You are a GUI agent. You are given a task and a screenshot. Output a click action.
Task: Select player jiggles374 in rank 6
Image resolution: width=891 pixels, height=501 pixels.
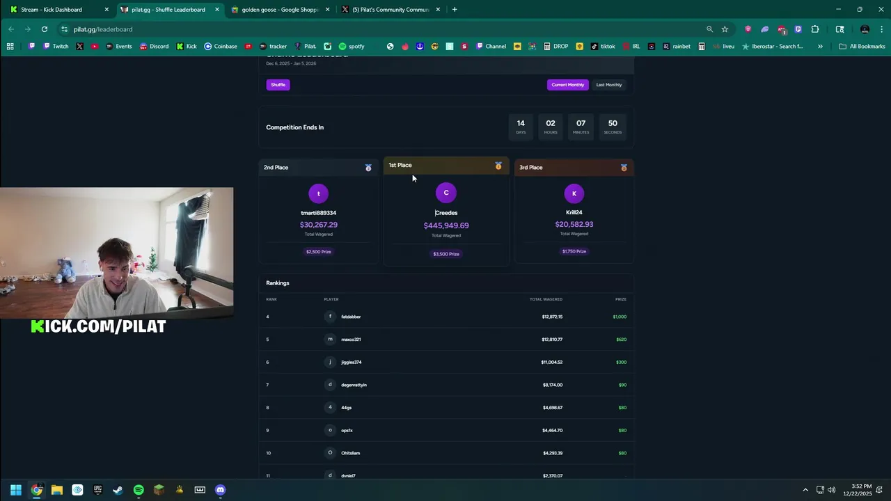[x=352, y=362]
